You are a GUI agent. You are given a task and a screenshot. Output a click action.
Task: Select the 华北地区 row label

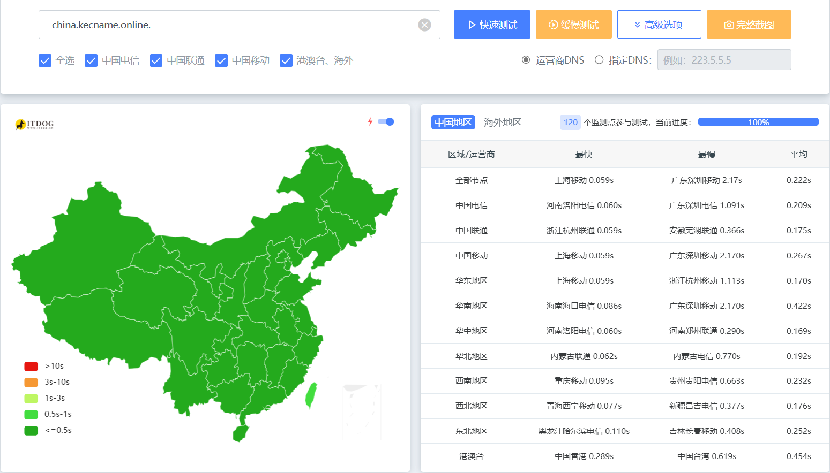click(x=472, y=356)
